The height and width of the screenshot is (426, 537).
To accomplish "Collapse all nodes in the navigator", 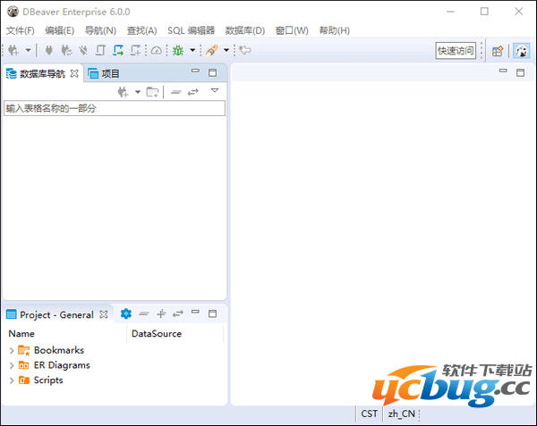I will tap(175, 92).
